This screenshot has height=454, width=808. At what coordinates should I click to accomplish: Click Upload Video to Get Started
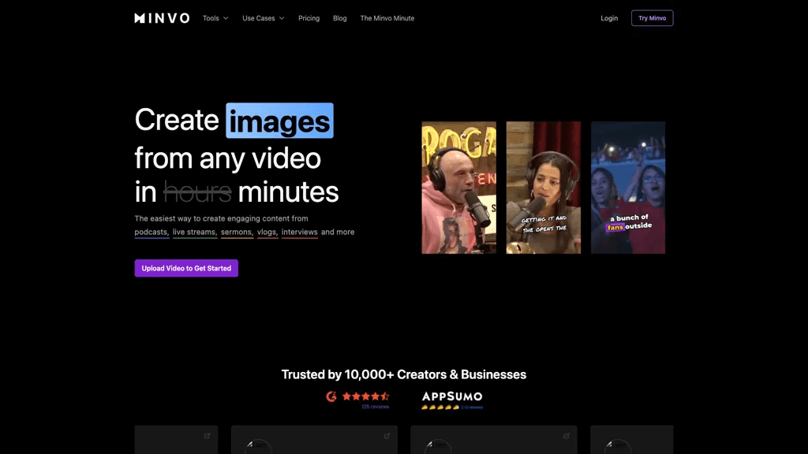(186, 268)
